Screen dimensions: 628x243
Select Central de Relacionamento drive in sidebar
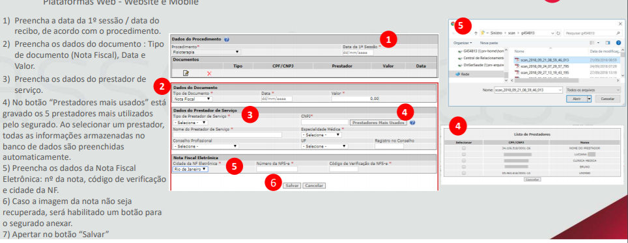(481, 58)
